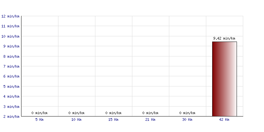Click the 42 Km red bar
This screenshot has height=132, width=264.
(x=224, y=79)
